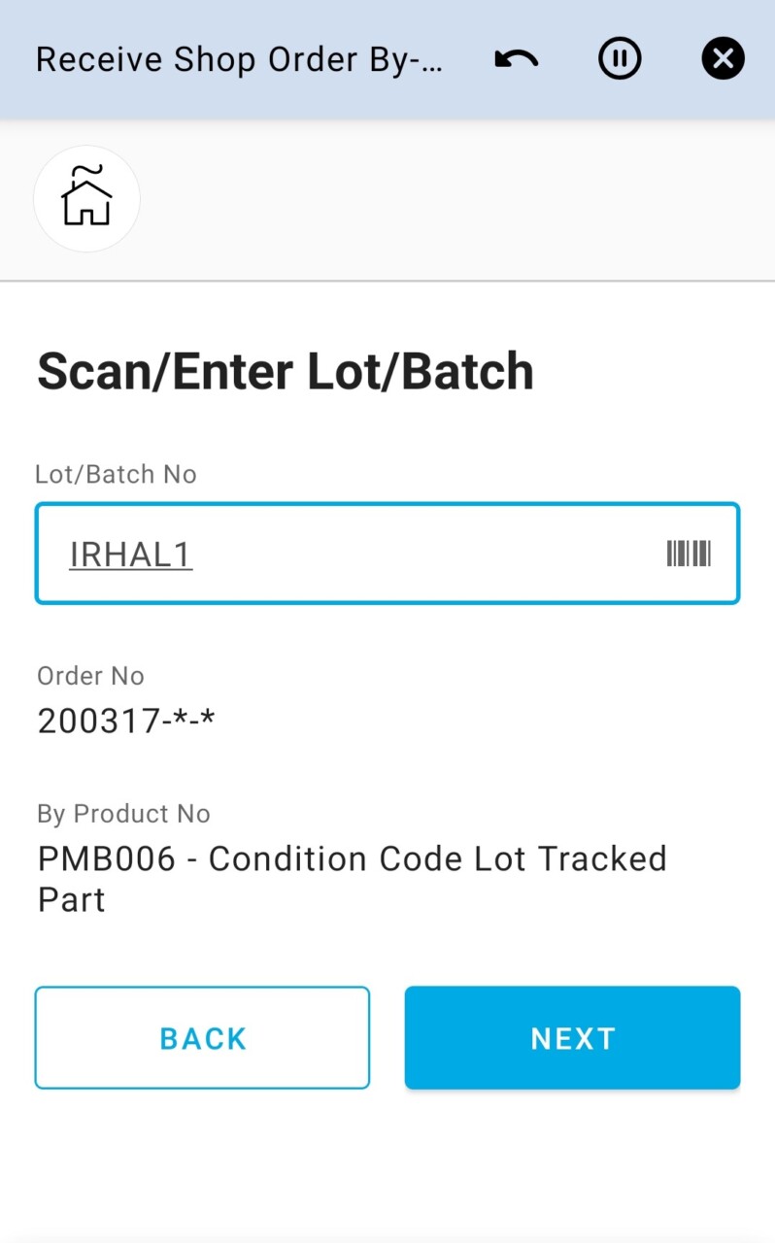Pause the process with the pause icon
This screenshot has width=775, height=1243.
click(620, 59)
